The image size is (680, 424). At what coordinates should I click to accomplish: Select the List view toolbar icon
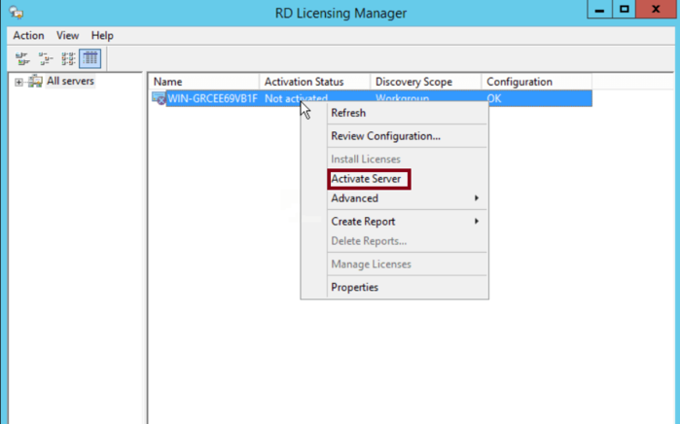[67, 59]
